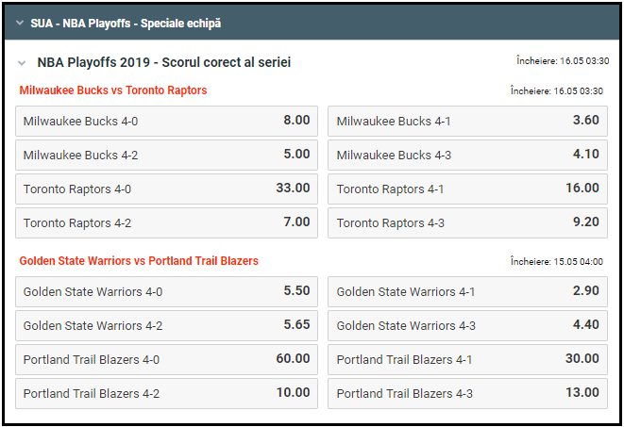Choose Portland Trail Blazers 4-2 at 10.00
The height and width of the screenshot is (427, 624).
[x=167, y=393]
